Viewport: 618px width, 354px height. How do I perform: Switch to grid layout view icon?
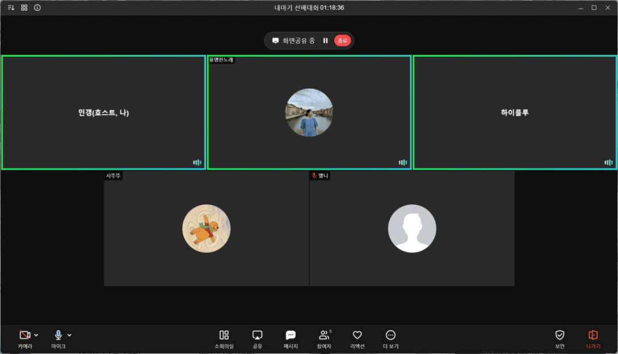pos(24,8)
